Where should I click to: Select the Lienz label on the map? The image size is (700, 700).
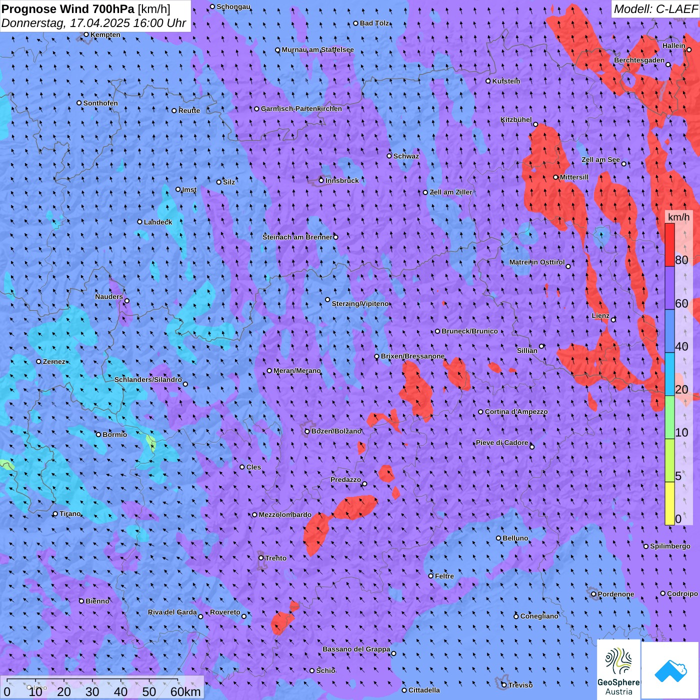pyautogui.click(x=600, y=315)
